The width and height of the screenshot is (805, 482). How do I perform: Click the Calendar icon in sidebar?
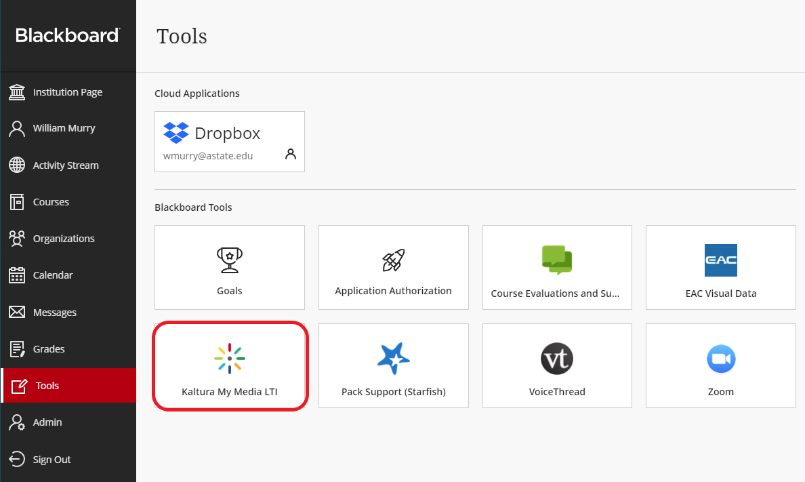pos(17,275)
